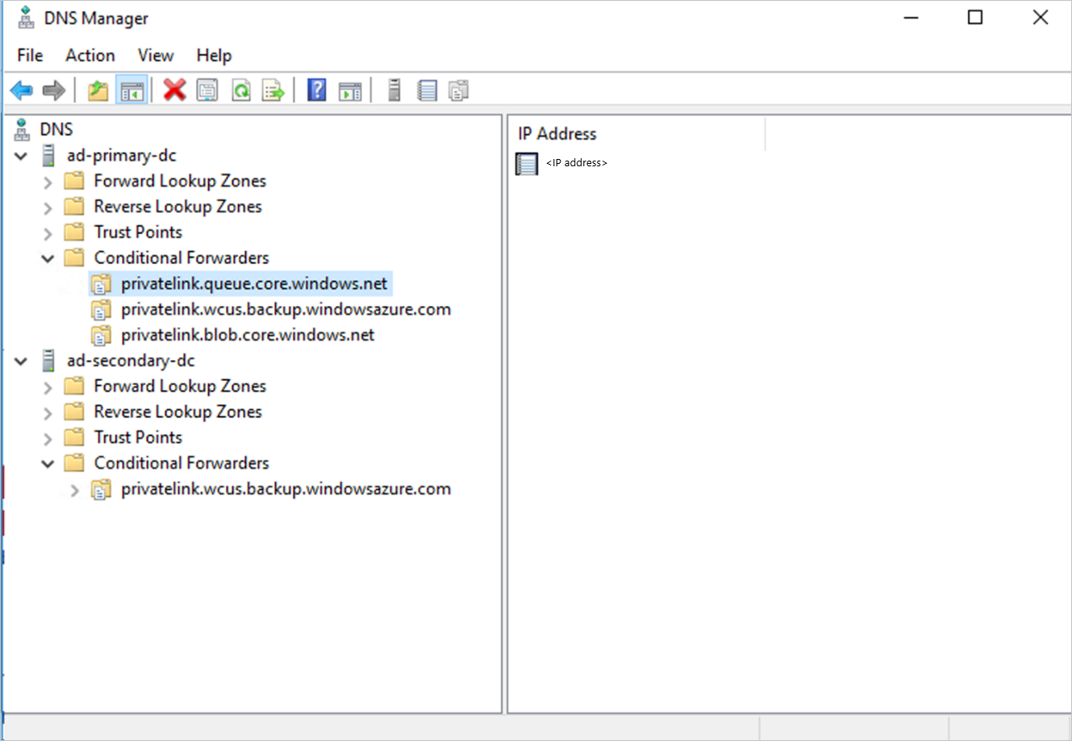
Task: Click the Up One Level folder icon
Action: point(97,90)
